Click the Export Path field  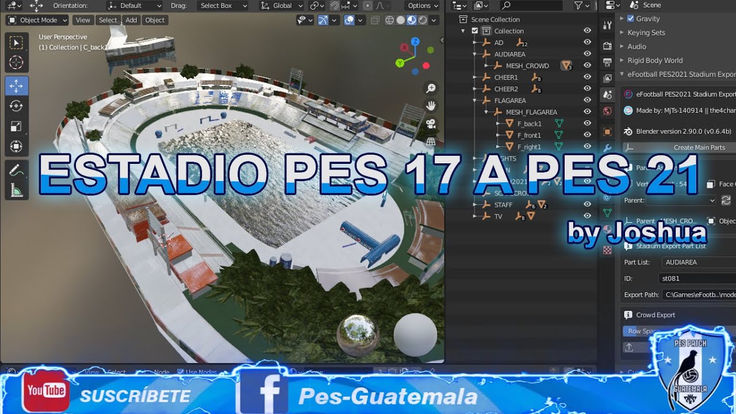point(699,294)
